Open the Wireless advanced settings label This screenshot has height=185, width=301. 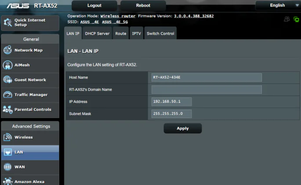[24, 137]
